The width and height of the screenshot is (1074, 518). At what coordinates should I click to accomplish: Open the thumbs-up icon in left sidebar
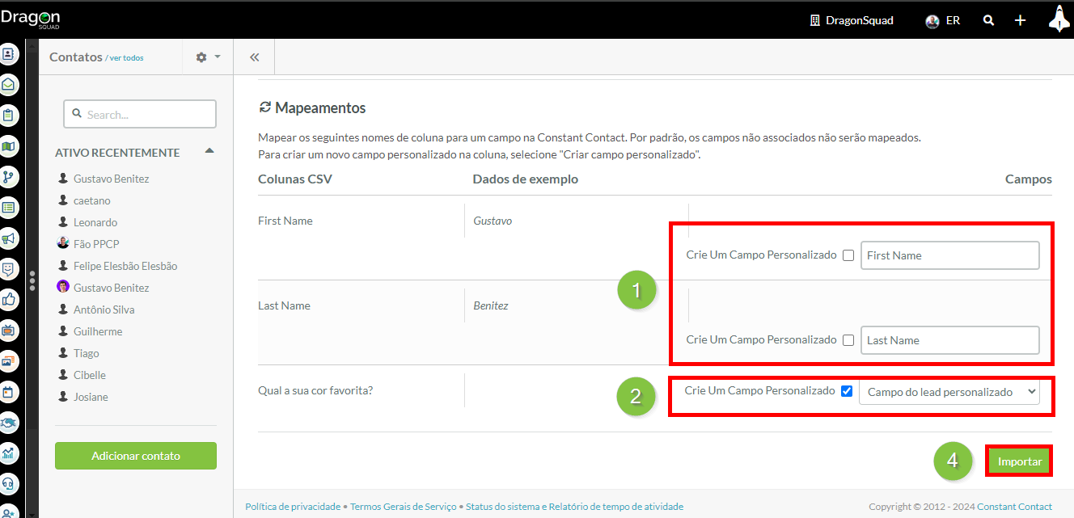[9, 300]
